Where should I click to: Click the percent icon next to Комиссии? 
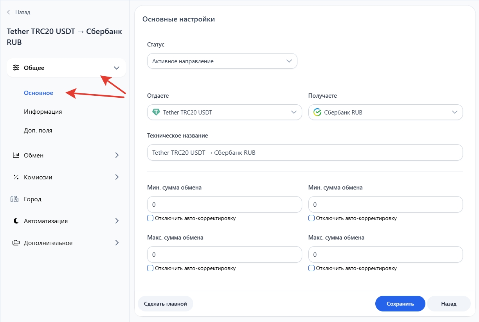(x=16, y=177)
